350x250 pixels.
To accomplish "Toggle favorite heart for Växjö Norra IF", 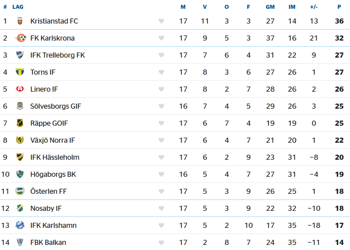I will pos(161,140).
